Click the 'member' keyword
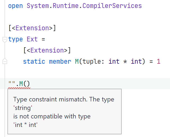 (x=60, y=61)
